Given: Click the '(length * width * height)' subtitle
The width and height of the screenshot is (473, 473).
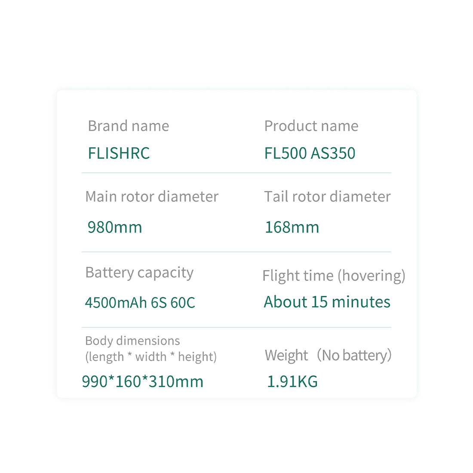Looking at the screenshot, I should [x=151, y=356].
